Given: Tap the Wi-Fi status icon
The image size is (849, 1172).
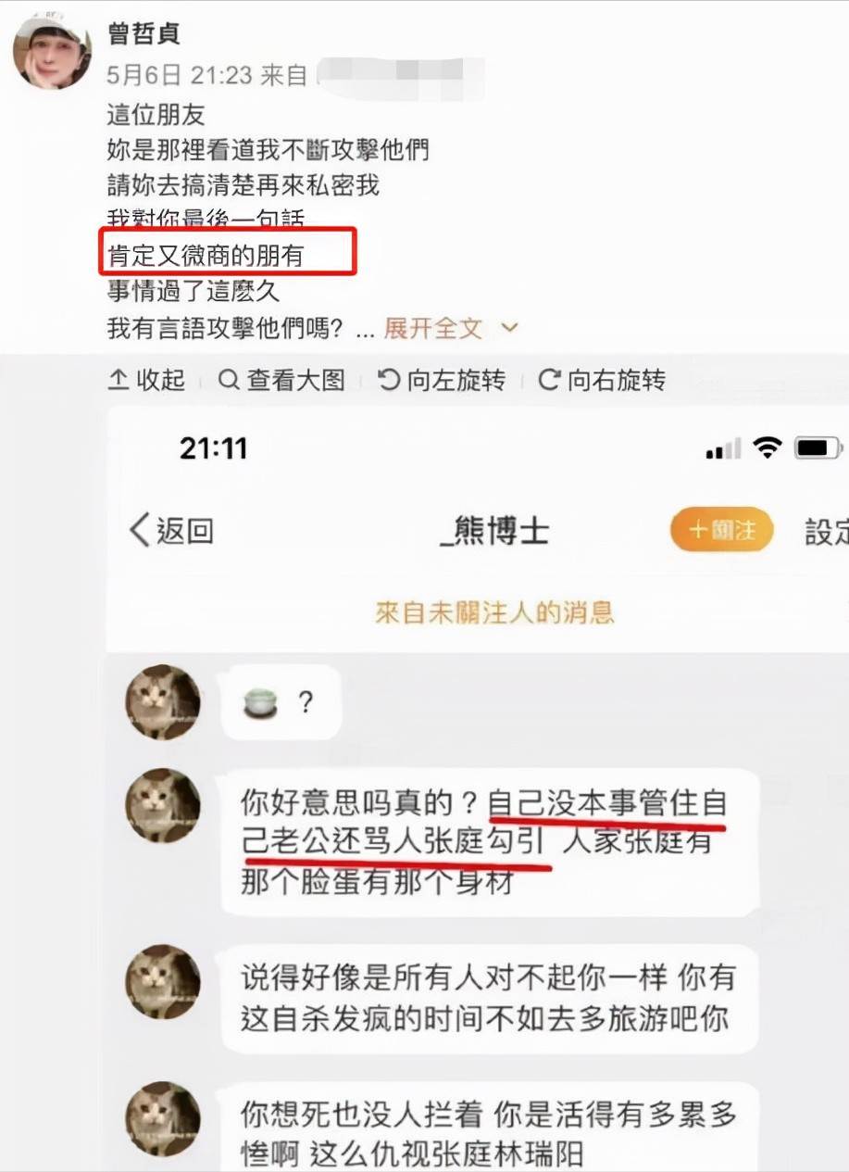Looking at the screenshot, I should point(767,448).
